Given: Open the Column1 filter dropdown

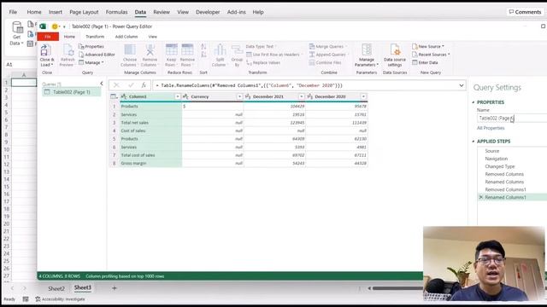Looking at the screenshot, I should click(x=178, y=96).
